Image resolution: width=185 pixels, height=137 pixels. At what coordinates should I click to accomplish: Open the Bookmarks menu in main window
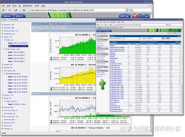tap(28, 6)
